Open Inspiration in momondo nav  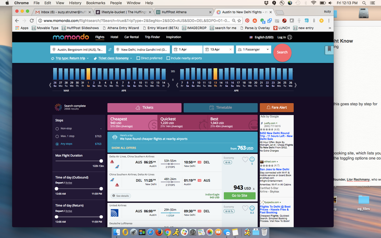pyautogui.click(x=173, y=37)
